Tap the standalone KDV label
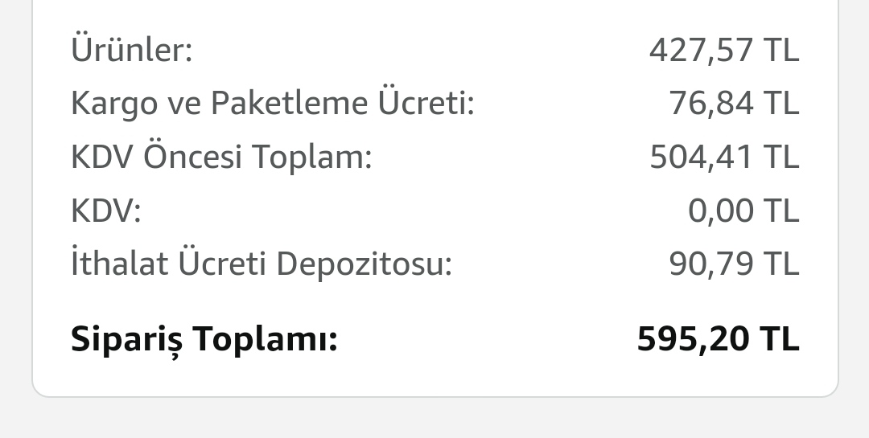The height and width of the screenshot is (438, 869). click(x=105, y=211)
